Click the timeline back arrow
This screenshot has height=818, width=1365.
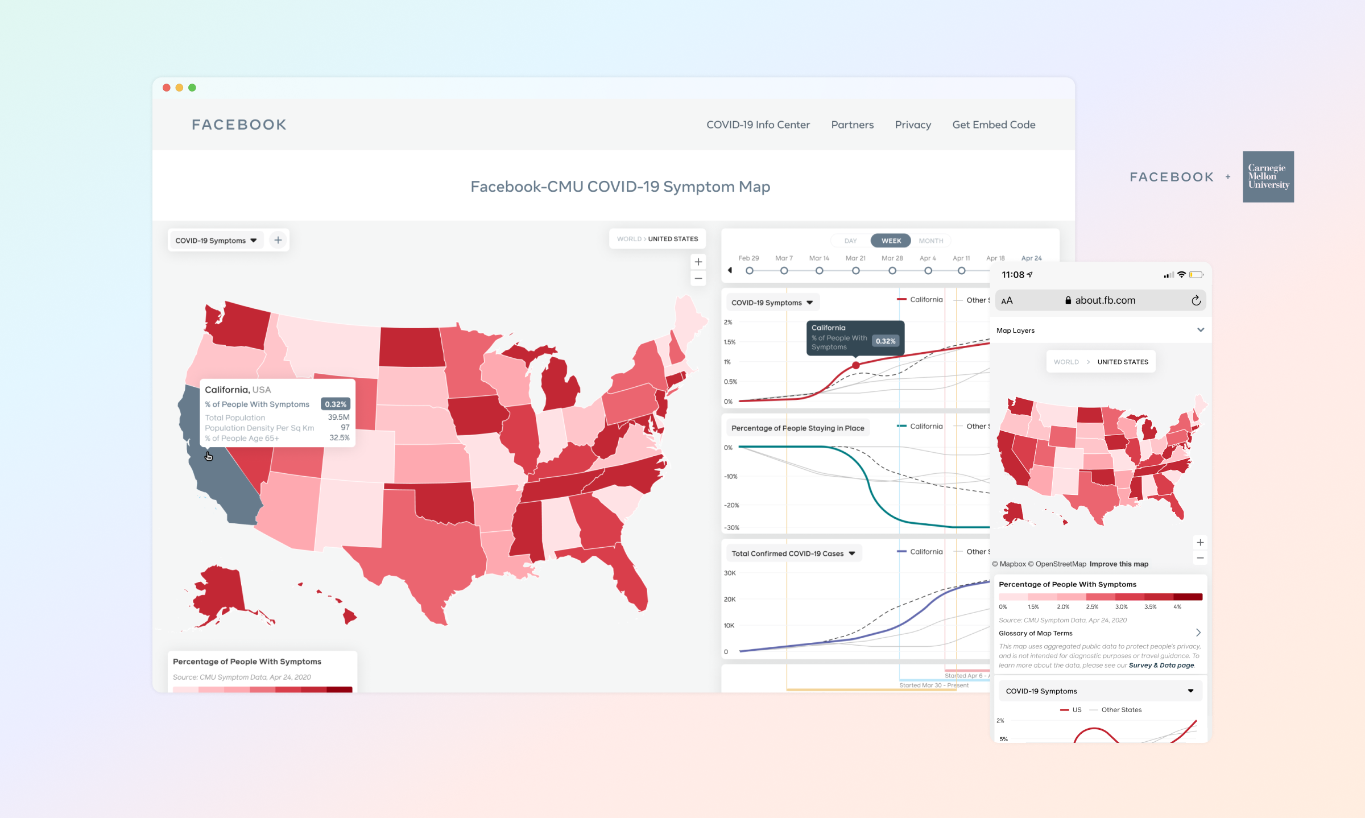coord(730,270)
